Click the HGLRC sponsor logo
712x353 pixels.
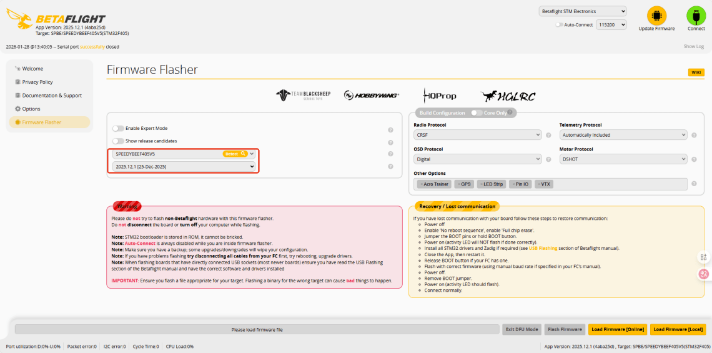coord(508,96)
